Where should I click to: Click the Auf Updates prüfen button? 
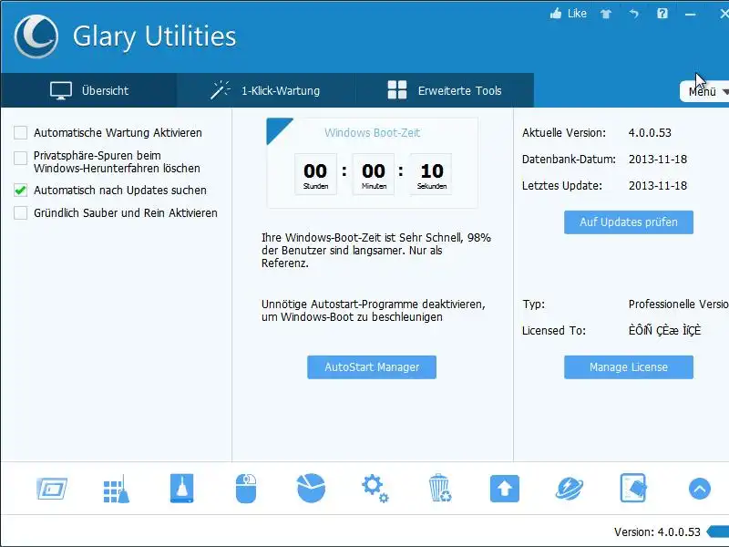(629, 222)
